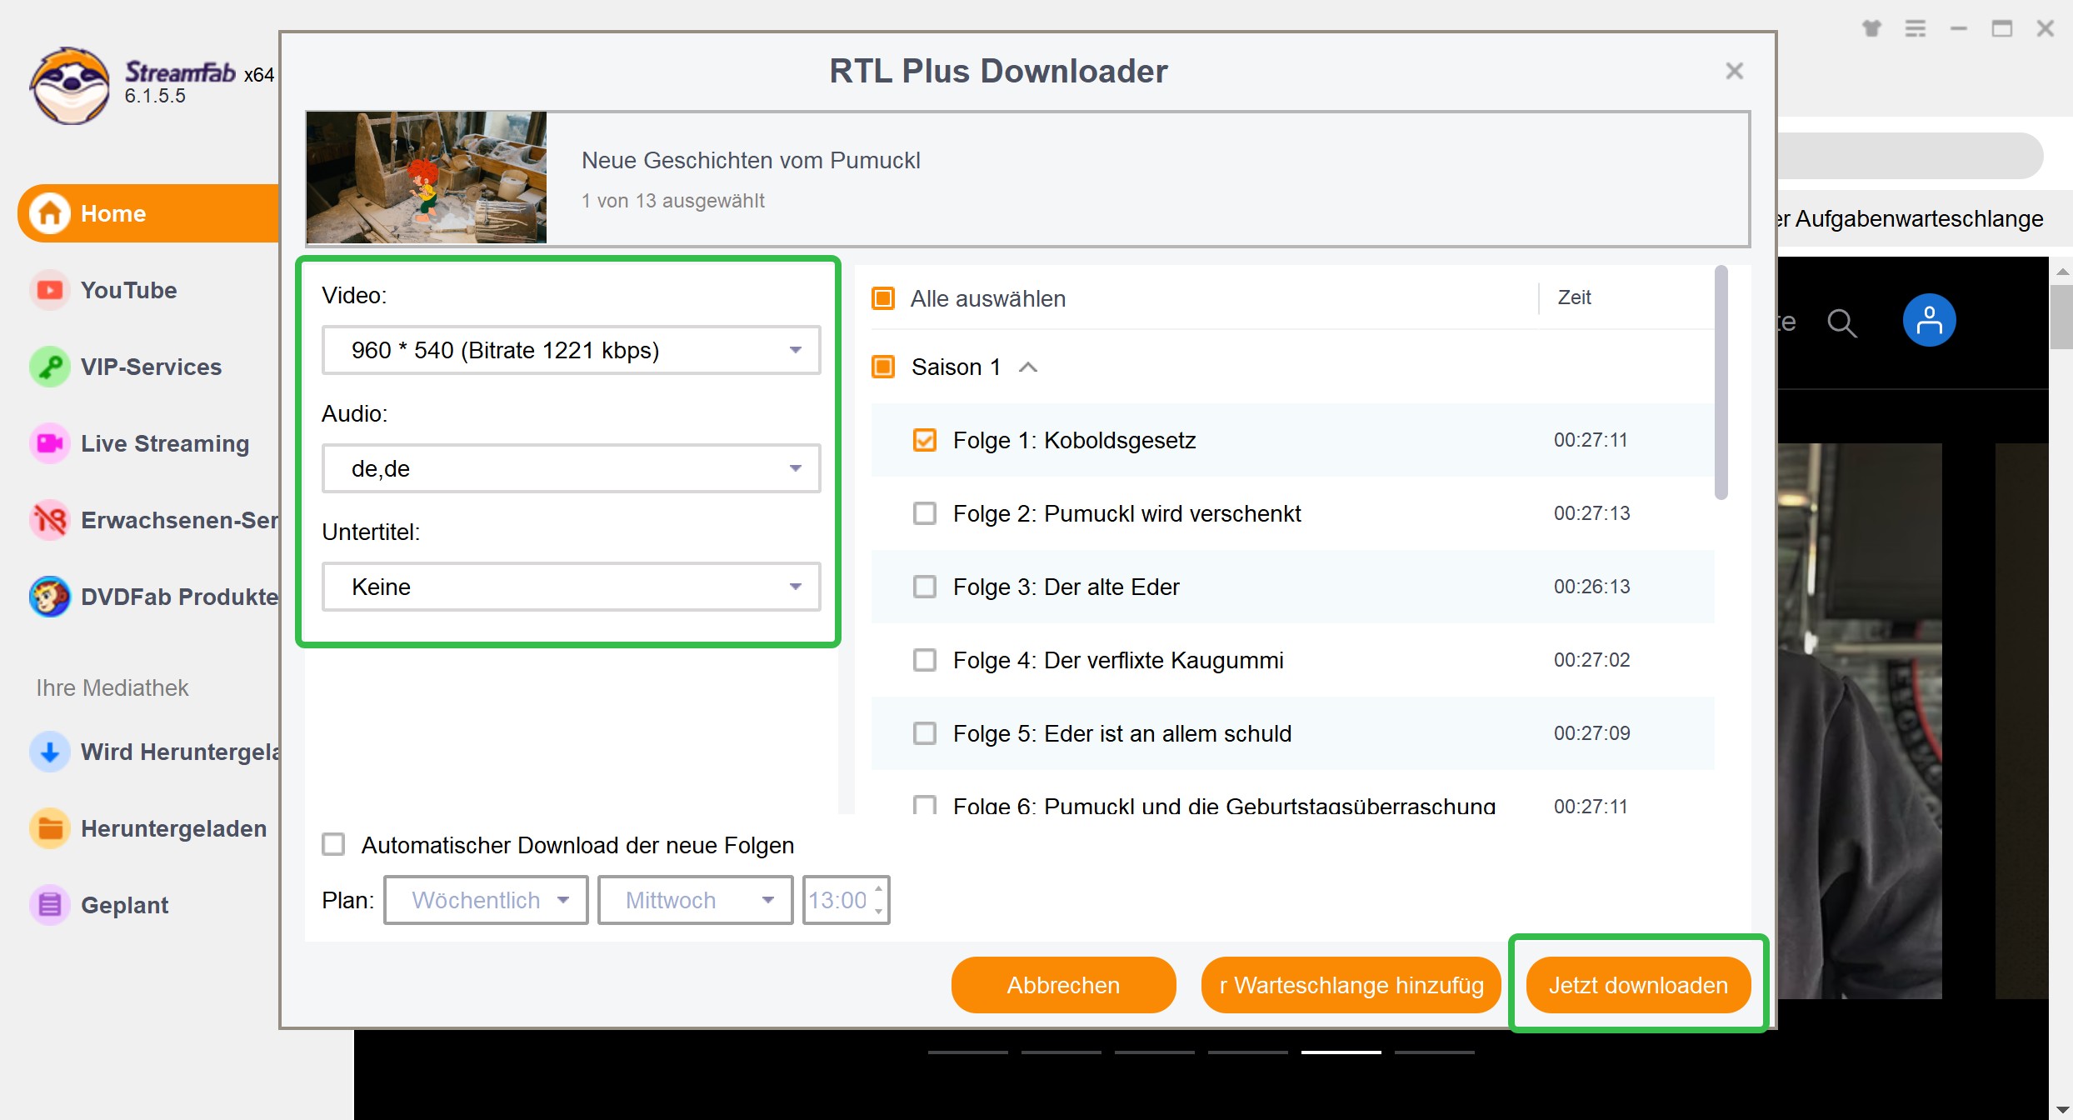
Task: Check Folge 6 Geburtstagsüberraschung checkbox
Action: click(925, 805)
